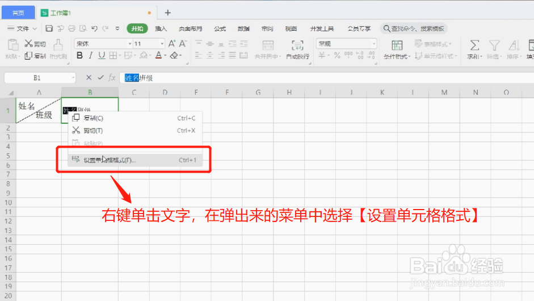Click the search commands box
Screen dimensions: 534x301
click(x=414, y=28)
